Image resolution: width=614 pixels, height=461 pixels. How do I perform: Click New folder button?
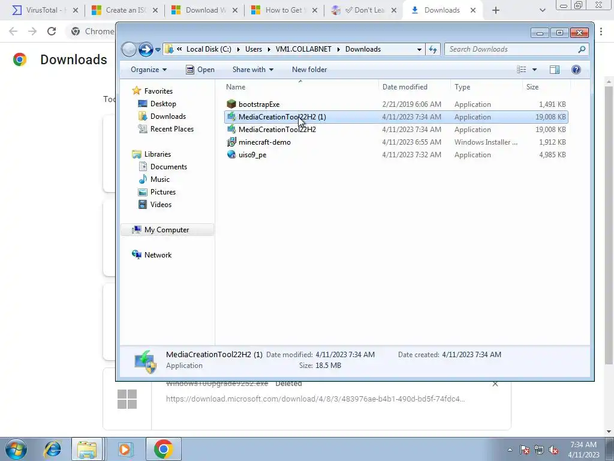coord(309,70)
